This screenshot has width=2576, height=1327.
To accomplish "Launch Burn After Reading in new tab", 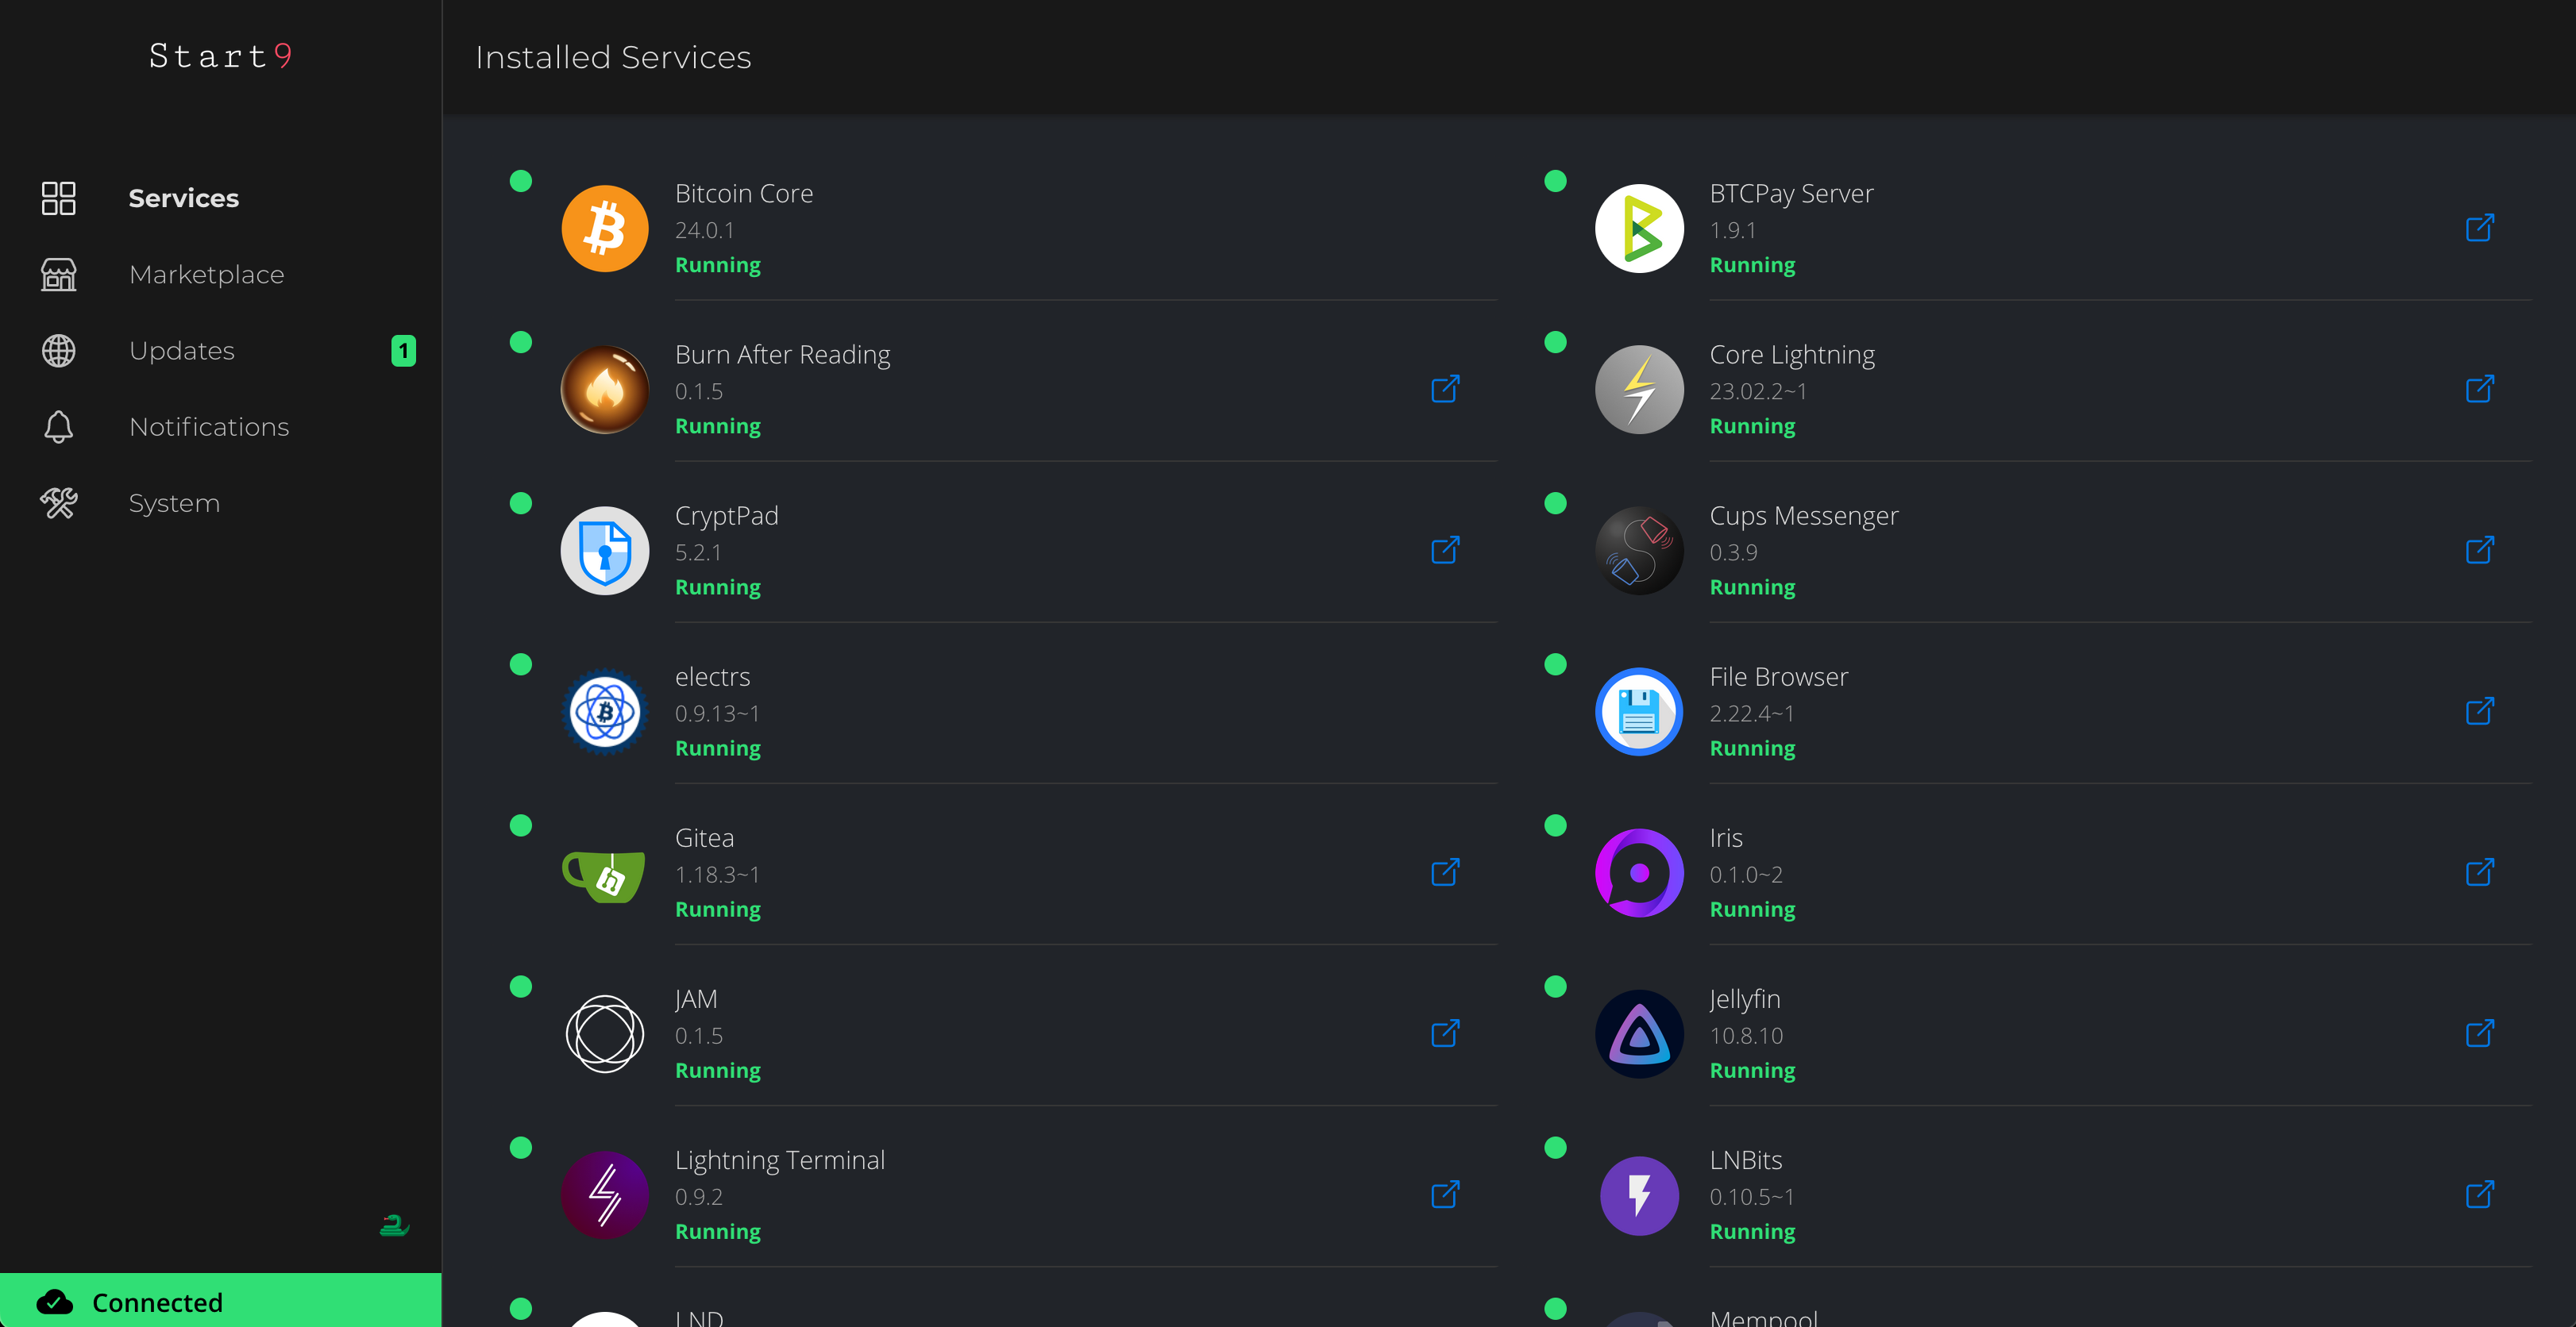I will click(x=1446, y=389).
